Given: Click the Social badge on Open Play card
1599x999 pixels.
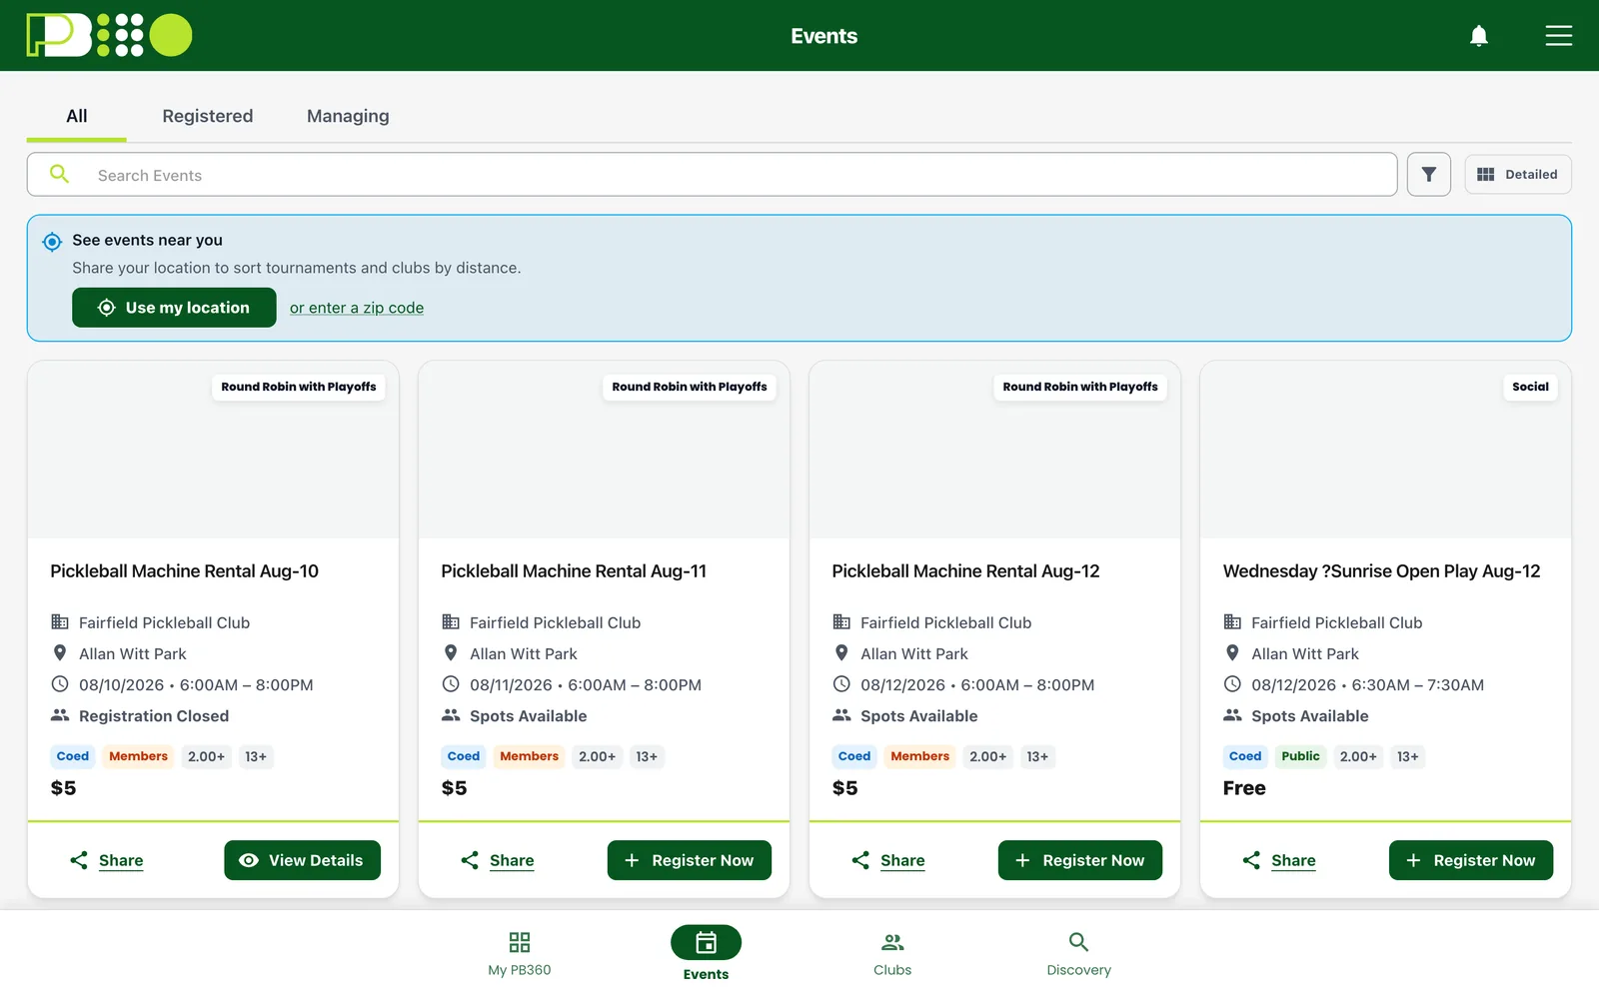Looking at the screenshot, I should coord(1530,387).
